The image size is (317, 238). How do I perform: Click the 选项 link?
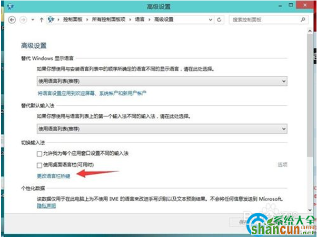point(282,165)
